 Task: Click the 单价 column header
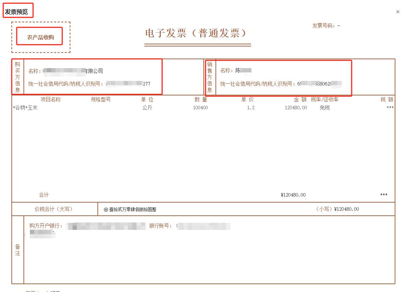pyautogui.click(x=247, y=99)
